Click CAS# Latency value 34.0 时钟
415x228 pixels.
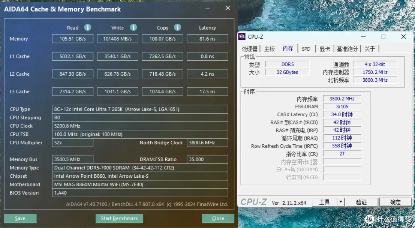[342, 114]
